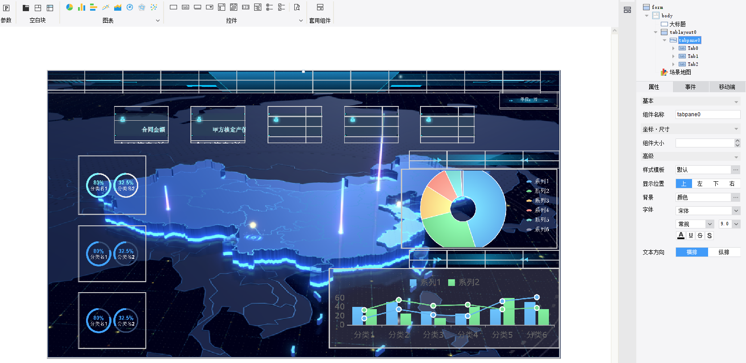Select 大标题 in widget tree
The width and height of the screenshot is (746, 363).
point(677,24)
